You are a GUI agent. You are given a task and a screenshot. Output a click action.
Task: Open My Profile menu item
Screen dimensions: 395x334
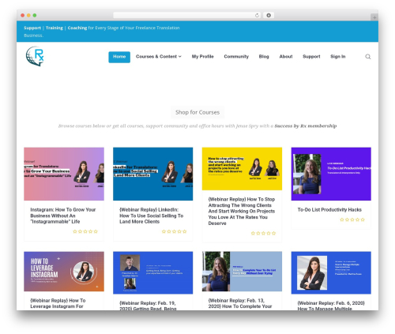tap(202, 57)
